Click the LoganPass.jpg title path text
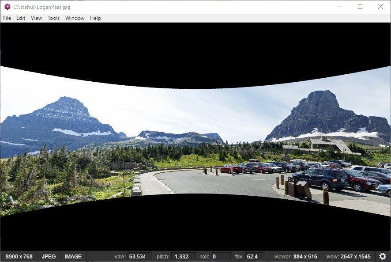This screenshot has height=262, width=391. [x=41, y=7]
